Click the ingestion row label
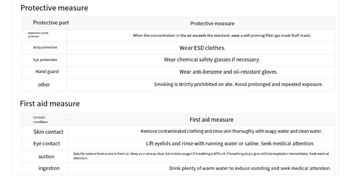 point(49,168)
